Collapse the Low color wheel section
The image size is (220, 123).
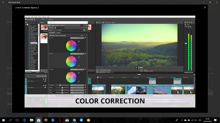50,38
